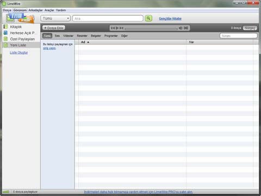Screen dimensions: 261x196
Task: Click the green search magnifier button
Action: (148, 19)
